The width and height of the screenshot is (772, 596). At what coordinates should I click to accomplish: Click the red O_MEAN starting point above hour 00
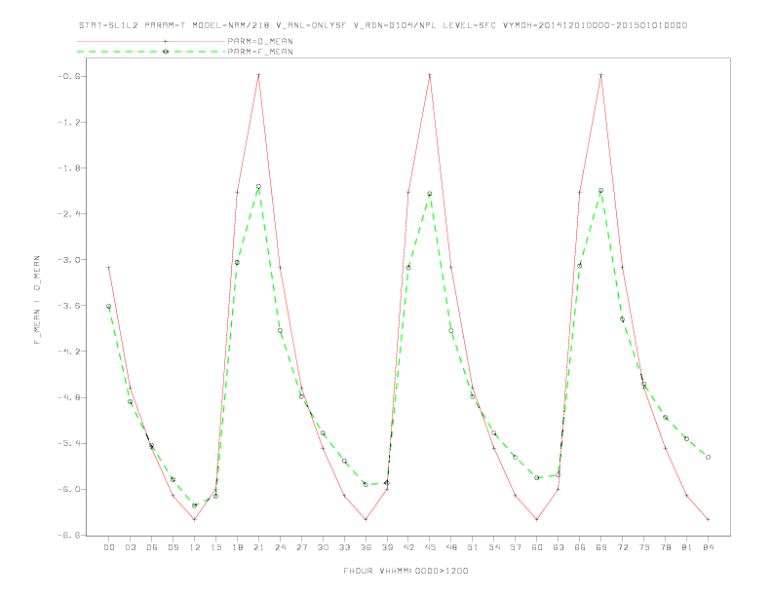[109, 268]
